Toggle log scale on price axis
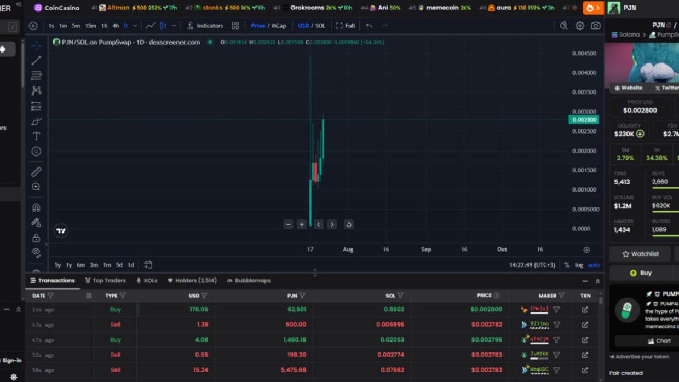The image size is (679, 382). click(579, 265)
